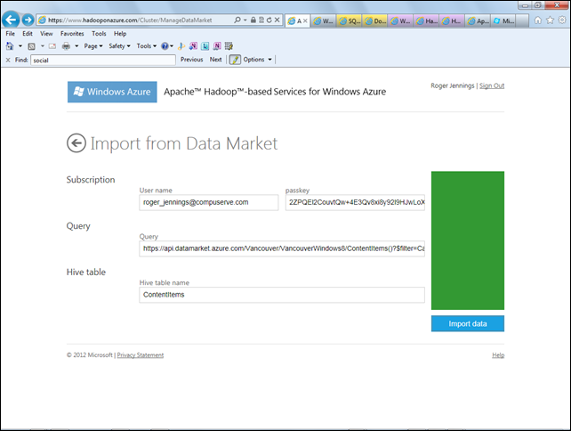Screen dimensions: 571x431
Task: Open the command bar Tools dropdown
Action: pos(147,46)
